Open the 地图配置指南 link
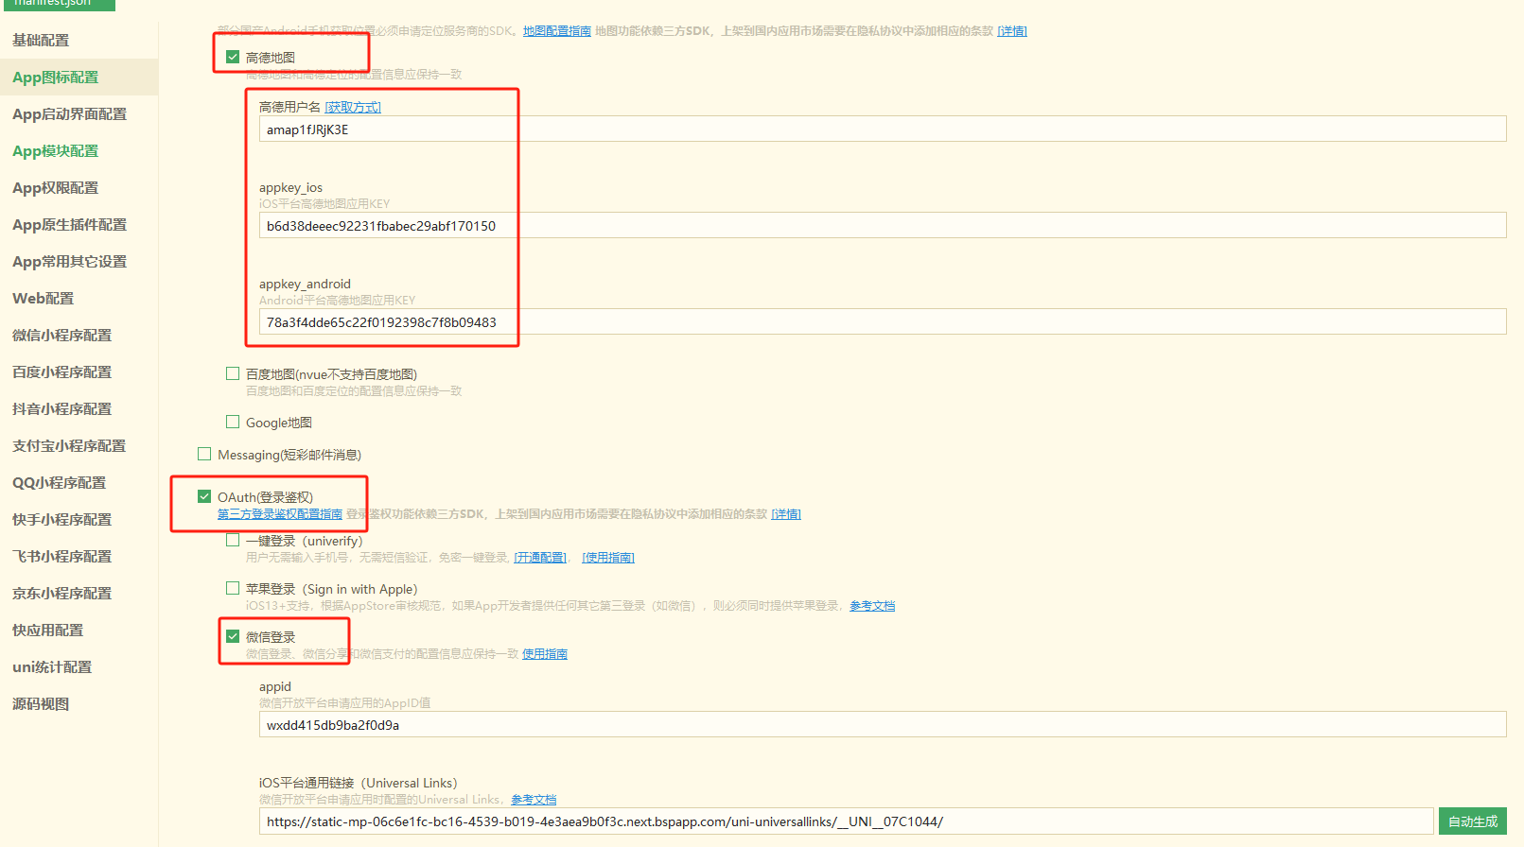This screenshot has width=1524, height=847. pyautogui.click(x=556, y=31)
